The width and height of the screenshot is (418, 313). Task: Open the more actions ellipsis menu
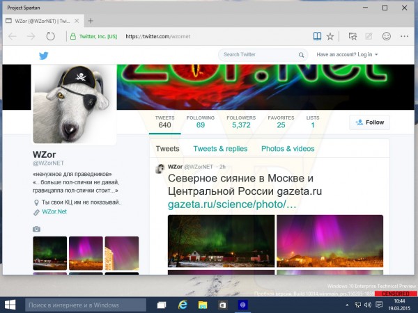[404, 36]
